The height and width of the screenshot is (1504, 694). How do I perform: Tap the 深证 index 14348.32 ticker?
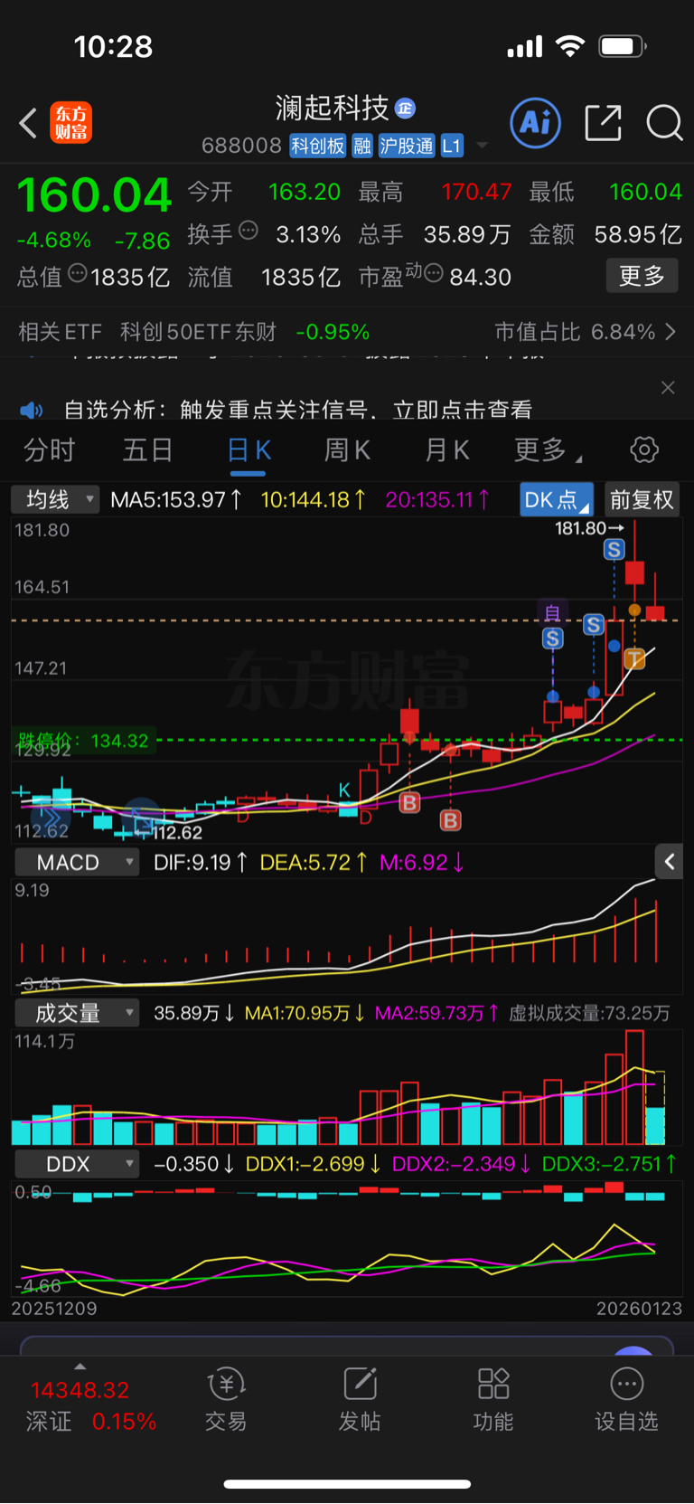(90, 1405)
